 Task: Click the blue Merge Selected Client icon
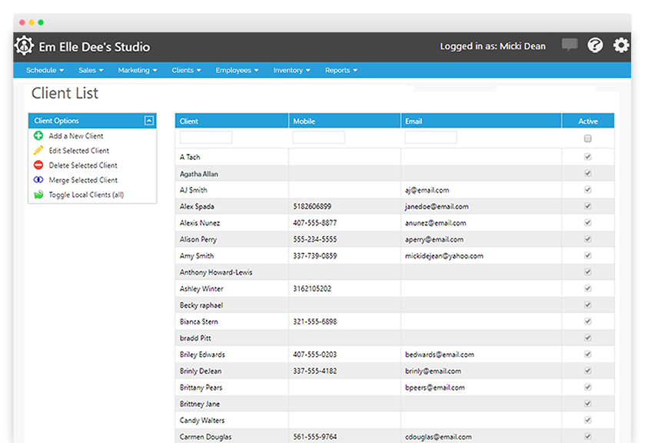[x=38, y=180]
